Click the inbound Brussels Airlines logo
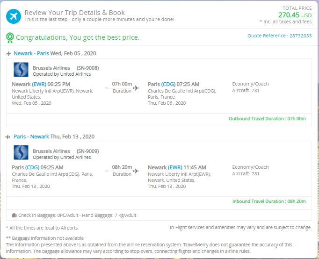This screenshot has height=259, width=319. [x=21, y=154]
